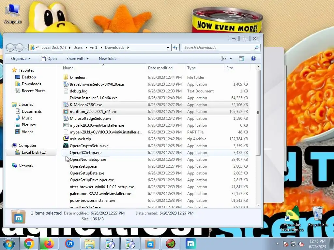Expand the arrow after Local Disk (C:)
This screenshot has width=334, height=250.
click(70, 48)
